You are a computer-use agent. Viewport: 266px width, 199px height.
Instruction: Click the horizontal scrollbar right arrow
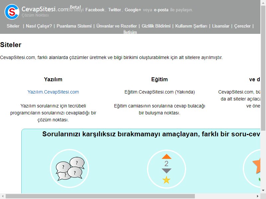pos(258,196)
